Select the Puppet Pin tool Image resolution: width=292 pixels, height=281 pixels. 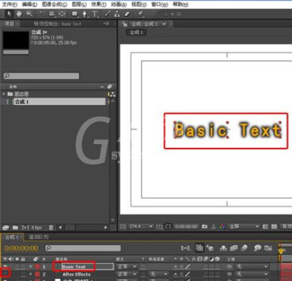tap(141, 14)
